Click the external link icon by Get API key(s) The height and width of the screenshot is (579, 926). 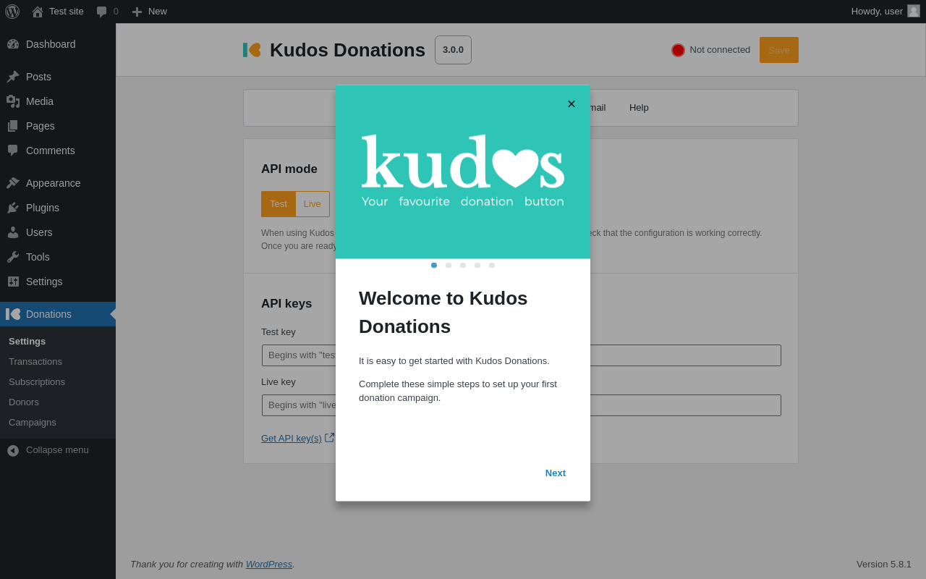[330, 437]
